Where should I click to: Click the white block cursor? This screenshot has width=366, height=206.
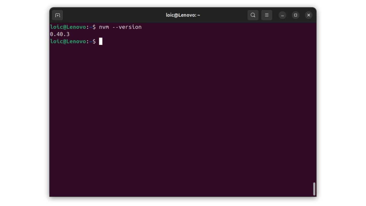[x=101, y=41]
